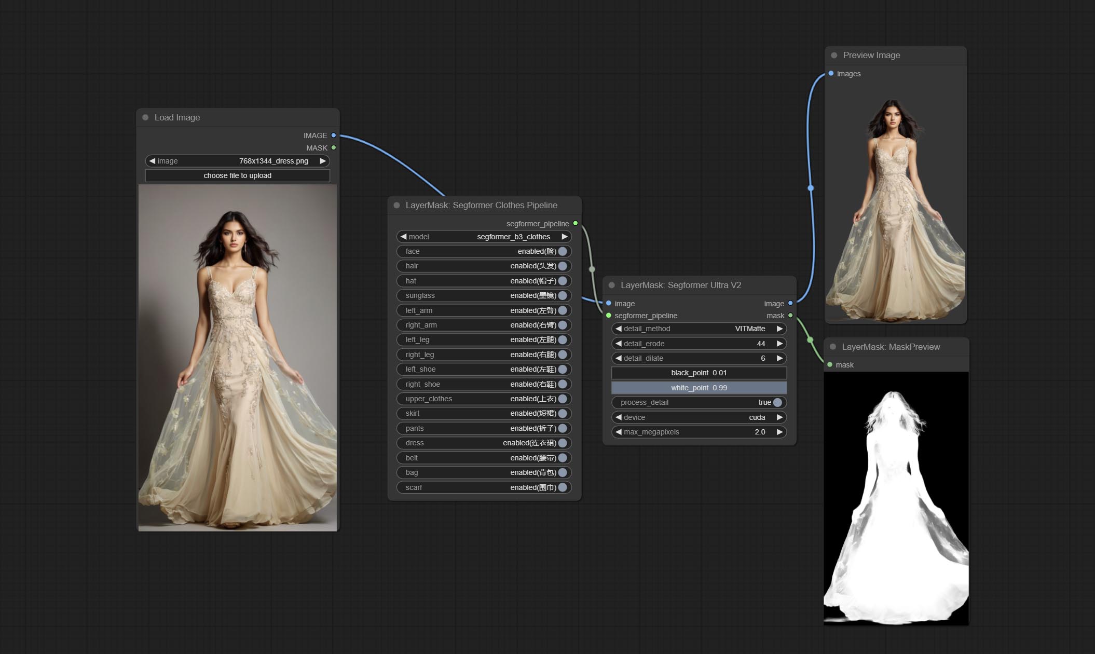Disable the process_detail toggle
This screenshot has height=654, width=1095.
point(777,402)
